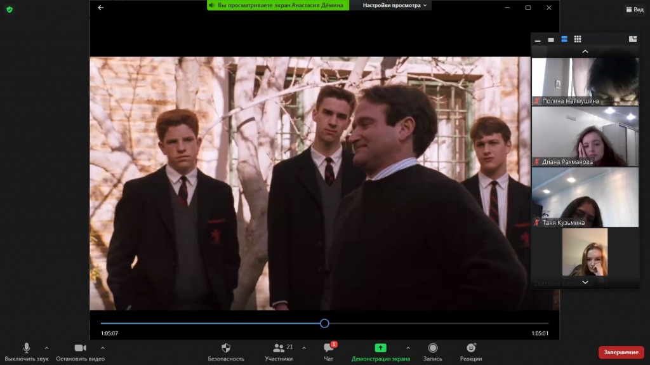Switch thumbnail panel to grid view icon
The image size is (650, 365).
[578, 39]
